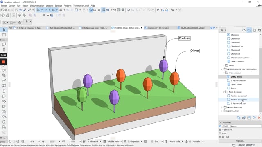Select the Arrow tool in the toolbox
This screenshot has height=147, width=262.
(4, 30)
